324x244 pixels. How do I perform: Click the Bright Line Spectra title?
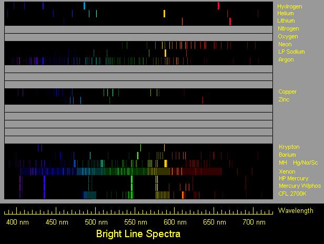[138, 234]
